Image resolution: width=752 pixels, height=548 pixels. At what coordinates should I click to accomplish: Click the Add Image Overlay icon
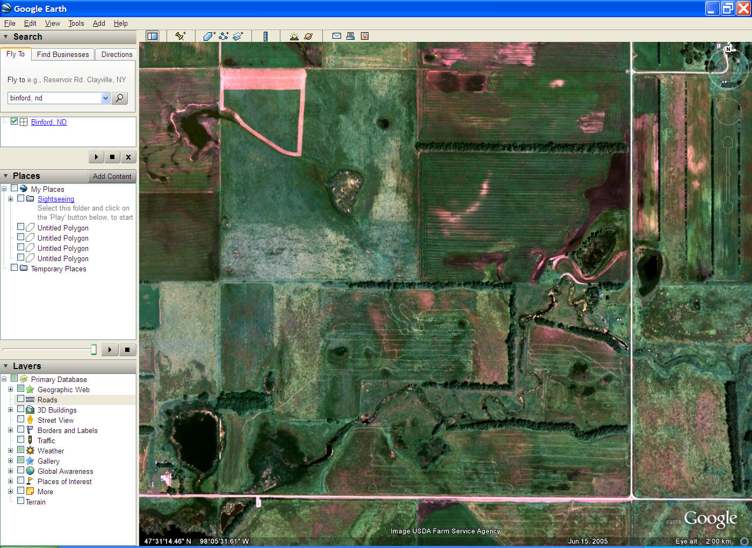coord(238,36)
